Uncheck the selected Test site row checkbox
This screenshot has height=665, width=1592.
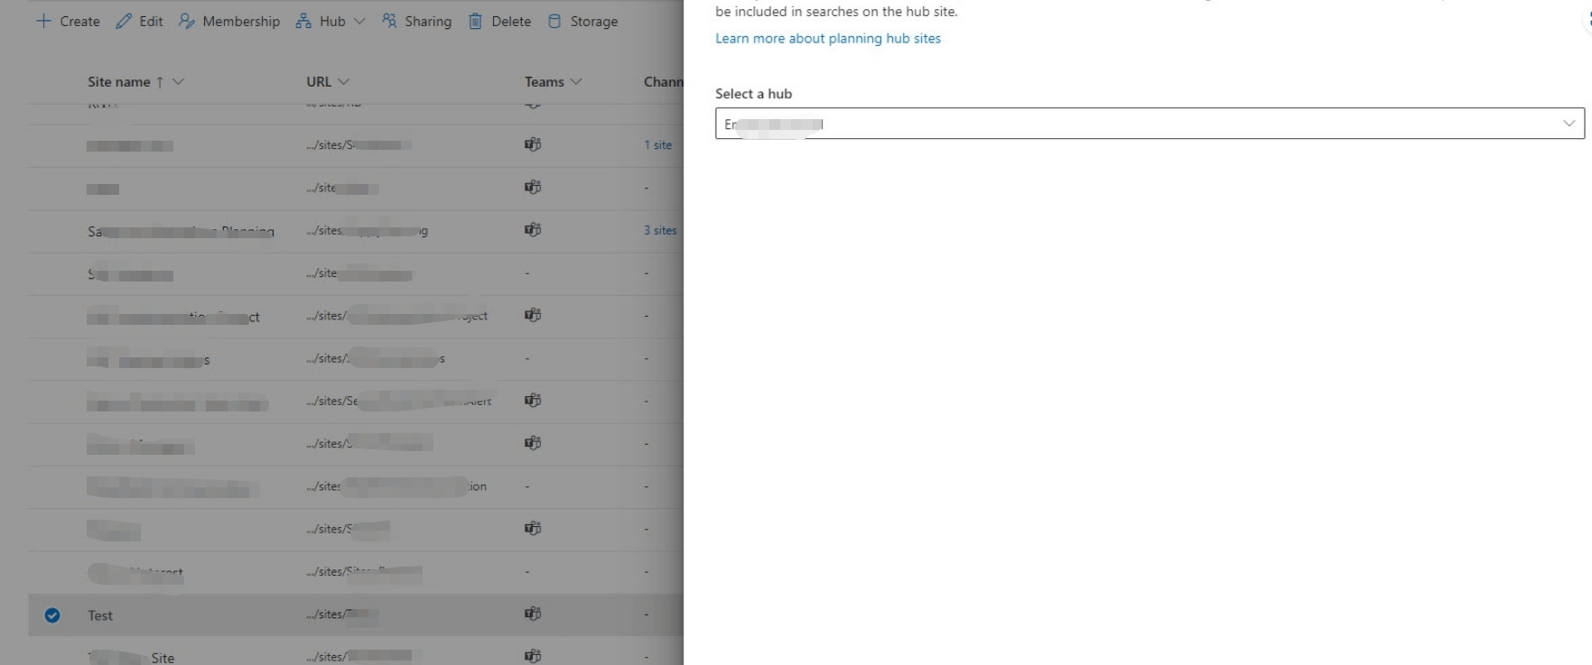pyautogui.click(x=52, y=615)
